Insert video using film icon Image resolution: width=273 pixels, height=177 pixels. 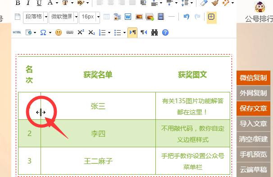(161, 17)
